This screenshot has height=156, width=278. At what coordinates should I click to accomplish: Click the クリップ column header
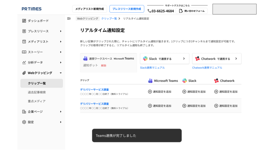(x=85, y=80)
